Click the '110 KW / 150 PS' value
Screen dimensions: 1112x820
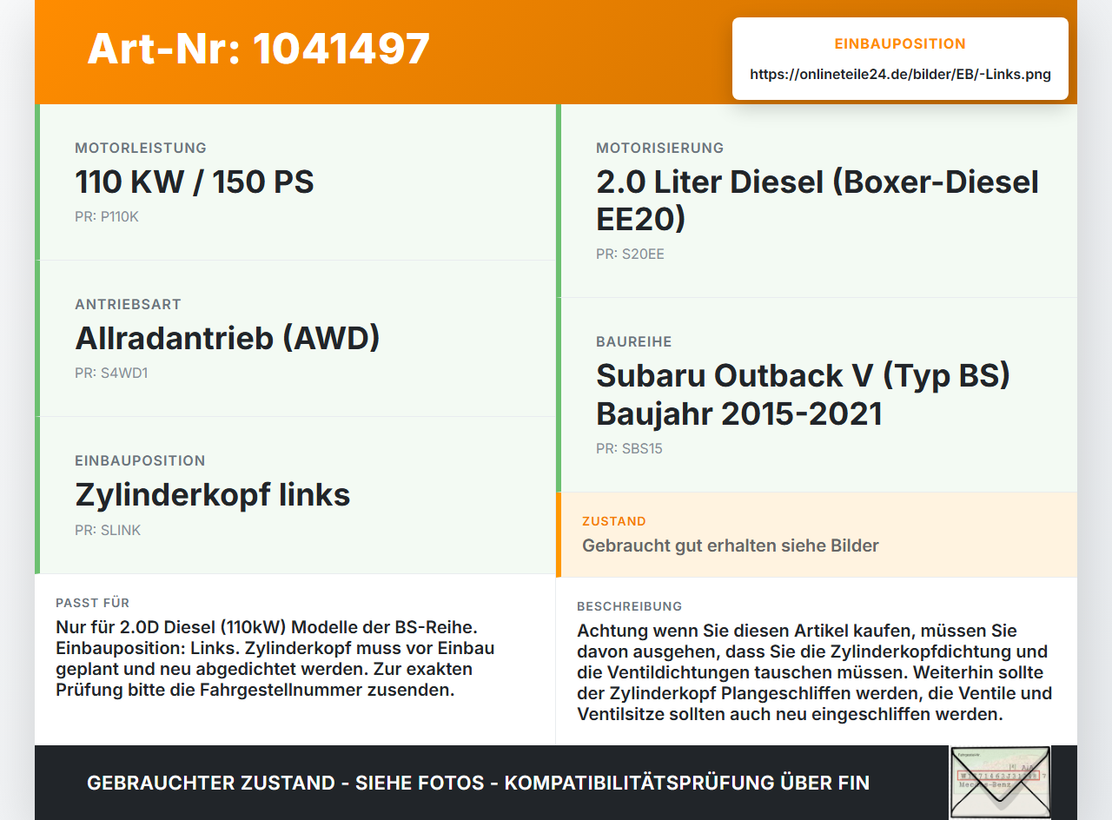coord(195,182)
